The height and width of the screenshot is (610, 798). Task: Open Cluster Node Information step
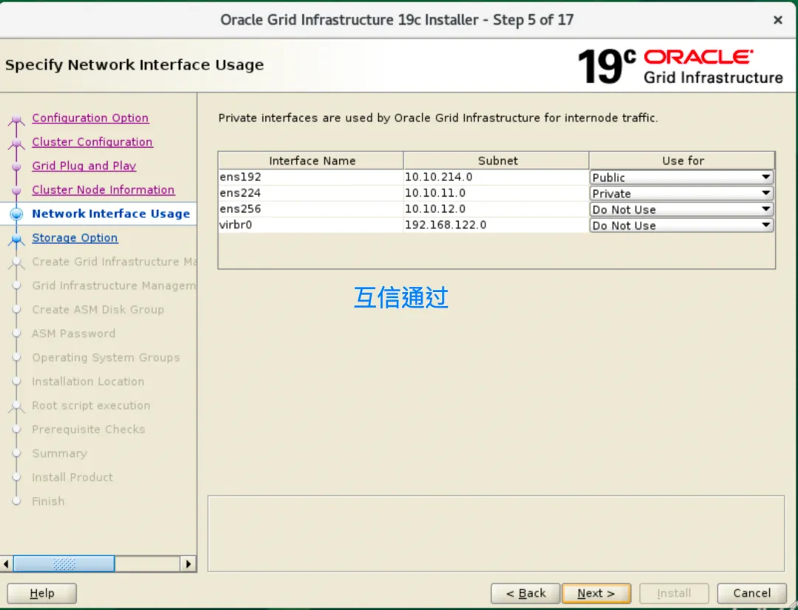tap(103, 189)
